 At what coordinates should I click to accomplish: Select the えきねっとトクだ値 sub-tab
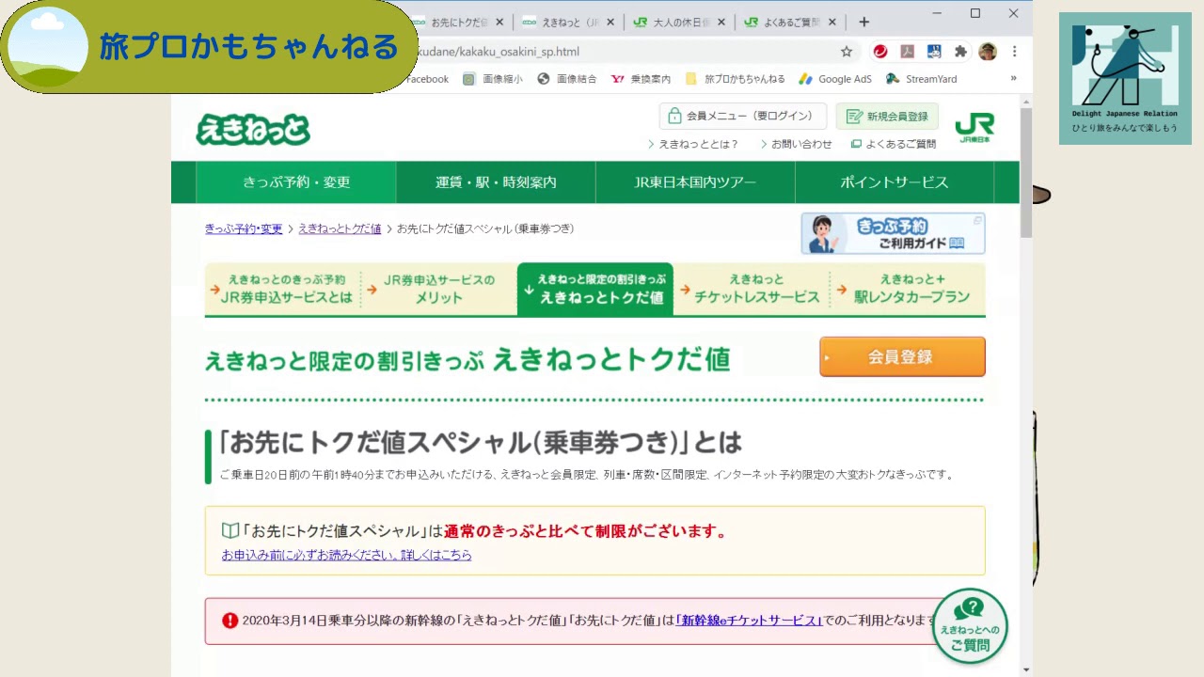[x=595, y=289]
